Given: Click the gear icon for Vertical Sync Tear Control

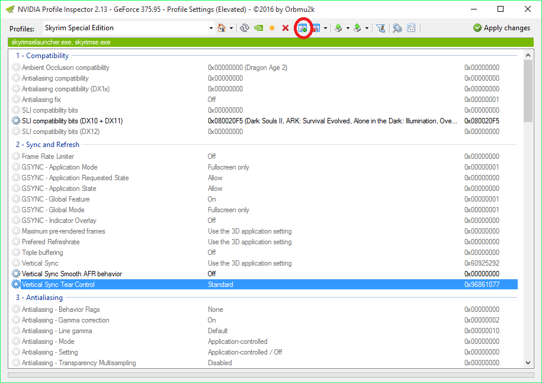Looking at the screenshot, I should [x=16, y=285].
